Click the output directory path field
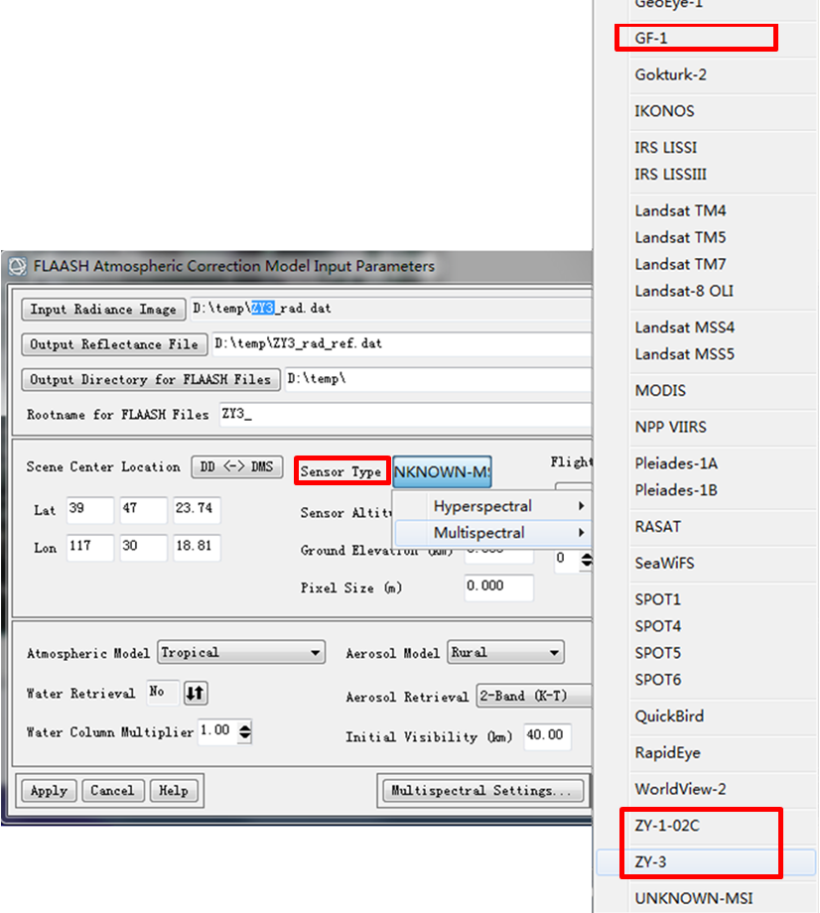Image resolution: width=820 pixels, height=913 pixels. [x=438, y=379]
